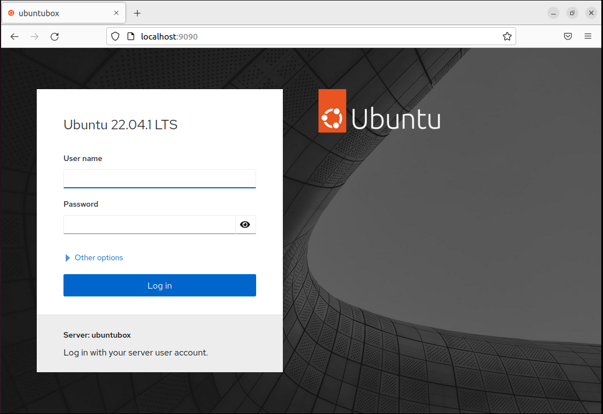Click 'Log in with your server user account.'
The height and width of the screenshot is (414, 603).
135,353
